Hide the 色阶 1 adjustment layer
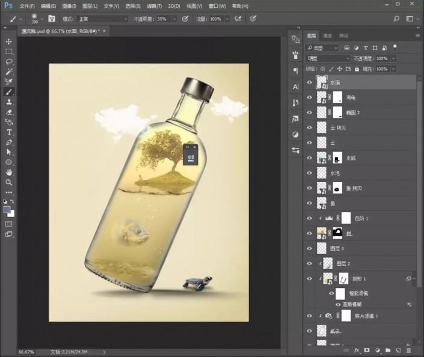424x357 pixels. 309,218
